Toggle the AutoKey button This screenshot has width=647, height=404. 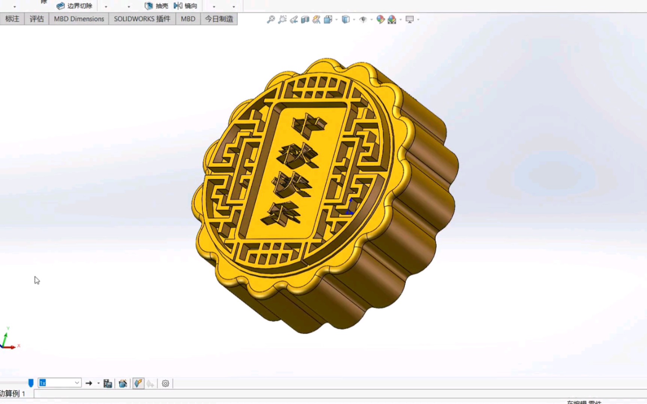[138, 383]
